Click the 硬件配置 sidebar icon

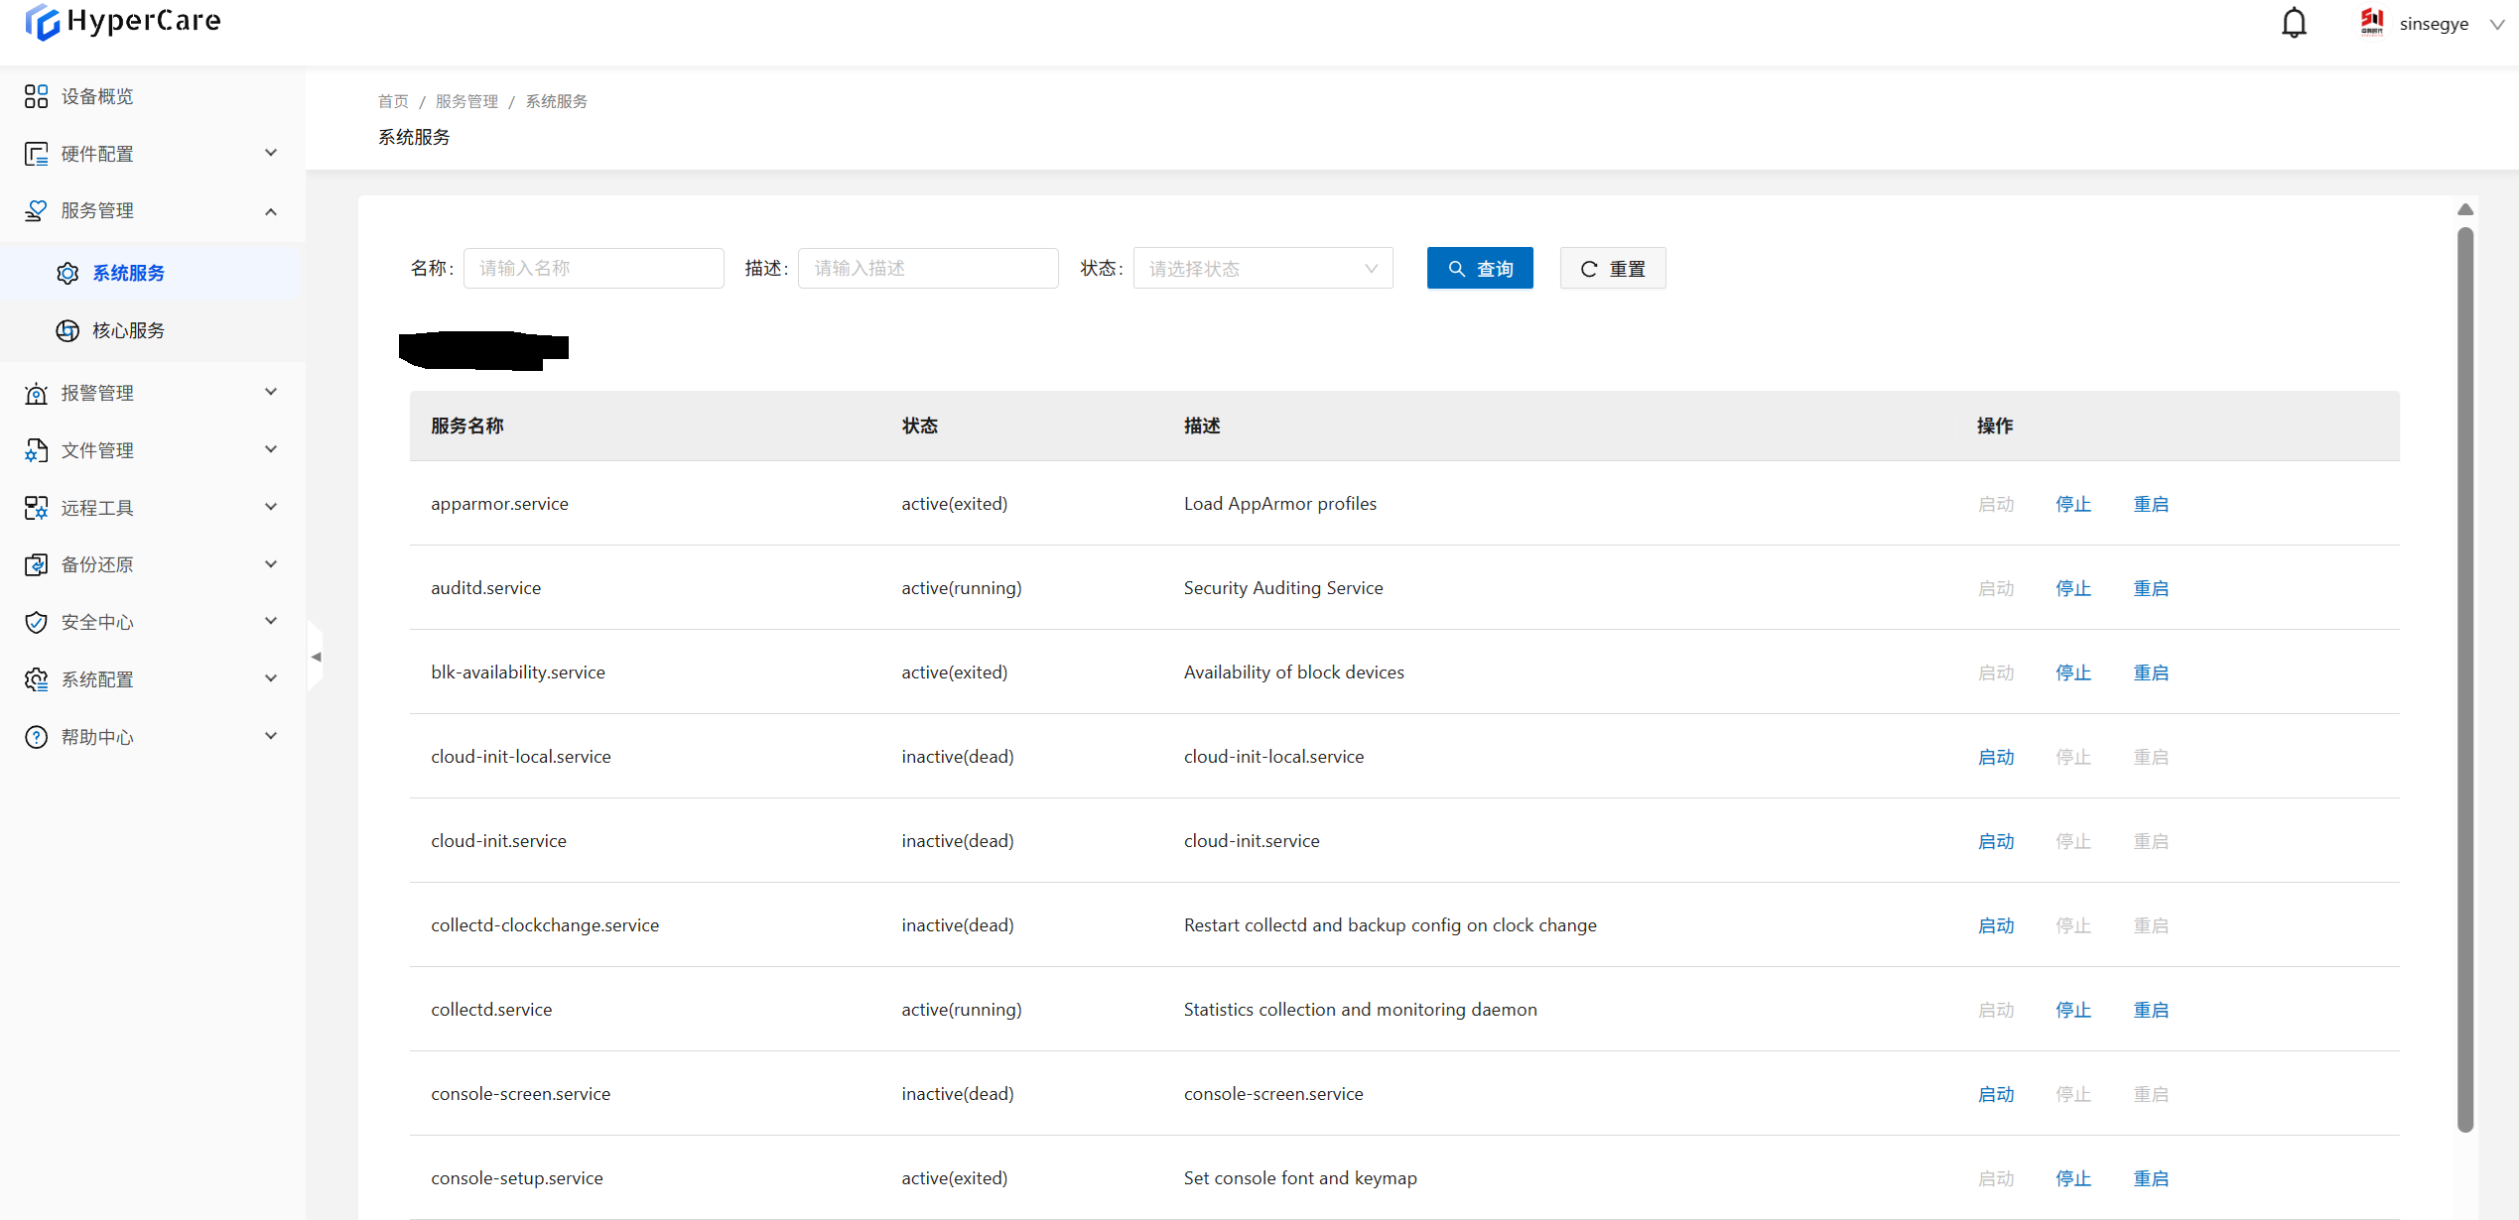click(36, 154)
